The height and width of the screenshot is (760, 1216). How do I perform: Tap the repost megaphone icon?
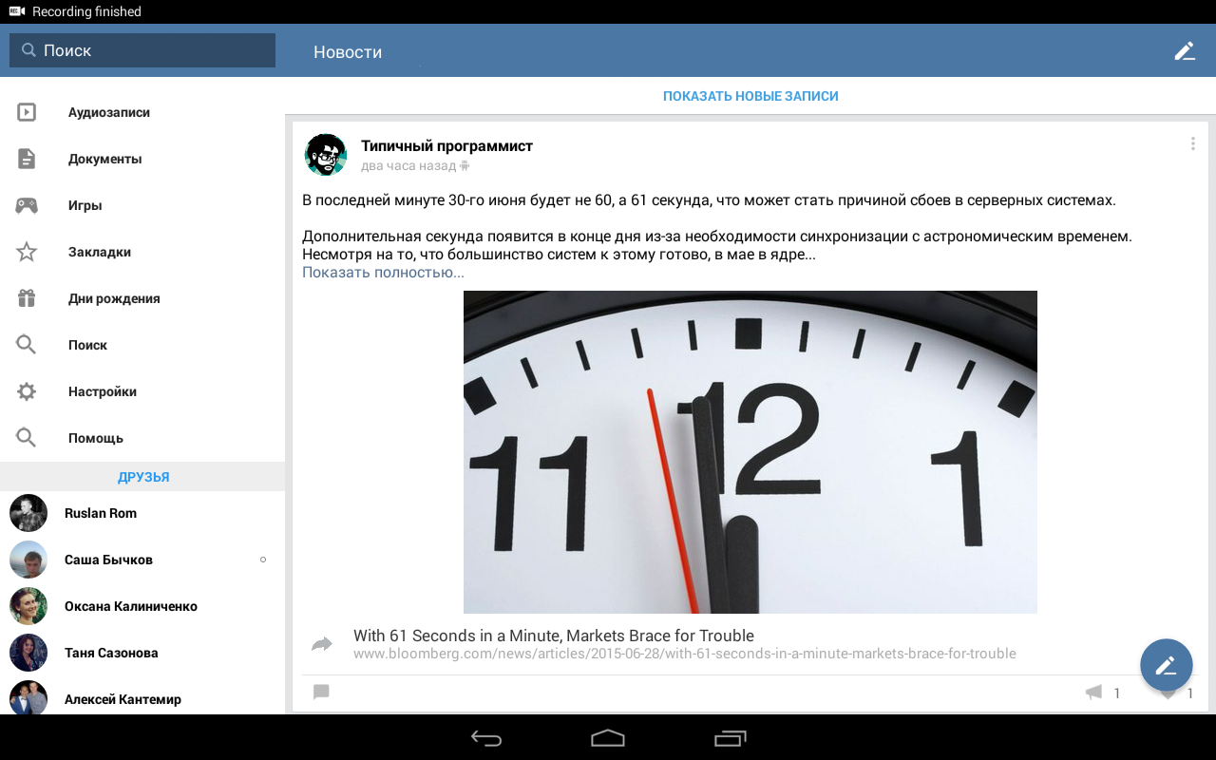click(x=1093, y=693)
